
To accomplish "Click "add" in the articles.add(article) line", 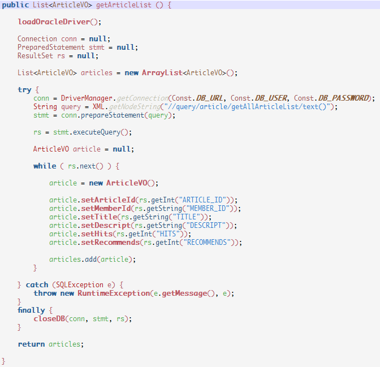I will click(91, 260).
